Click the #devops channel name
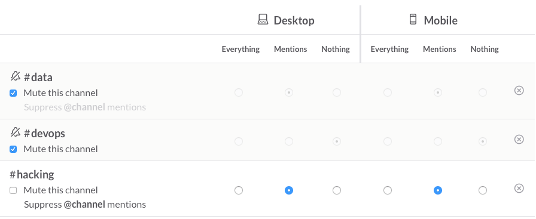This screenshot has height=219, width=536. pyautogui.click(x=44, y=134)
